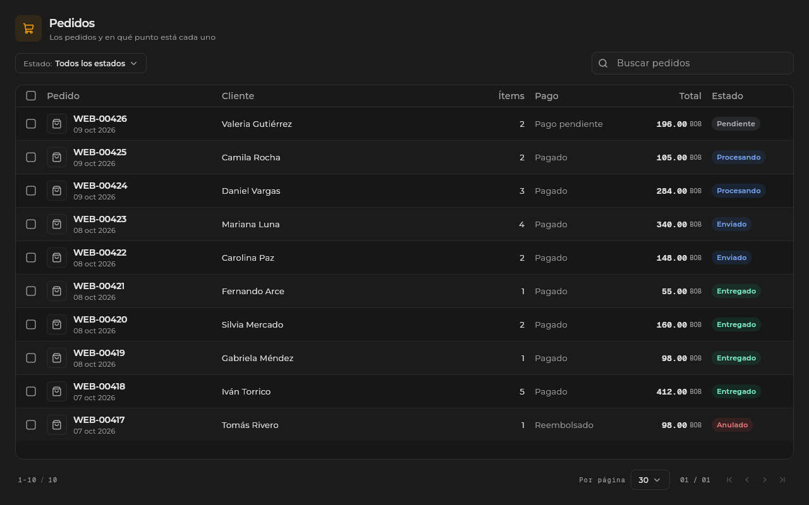The height and width of the screenshot is (505, 809).
Task: Select the checkbox for order WEB-00420
Action: (x=31, y=324)
